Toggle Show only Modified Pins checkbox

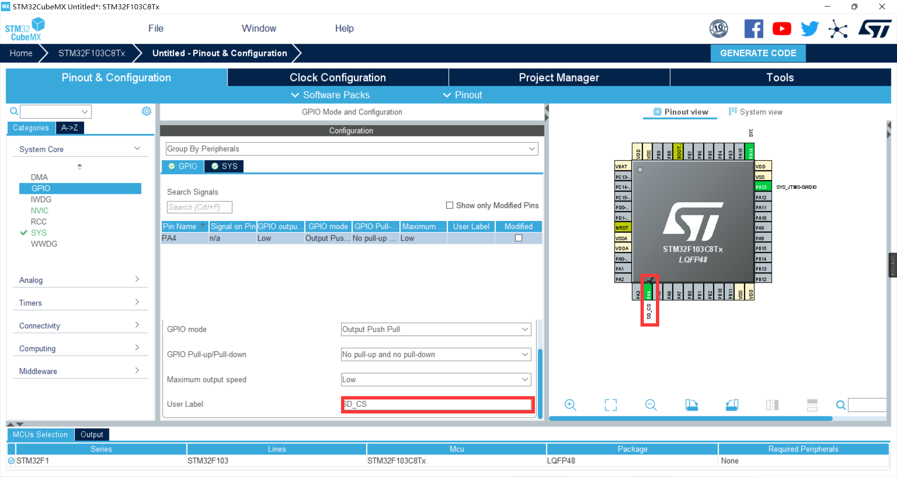449,205
